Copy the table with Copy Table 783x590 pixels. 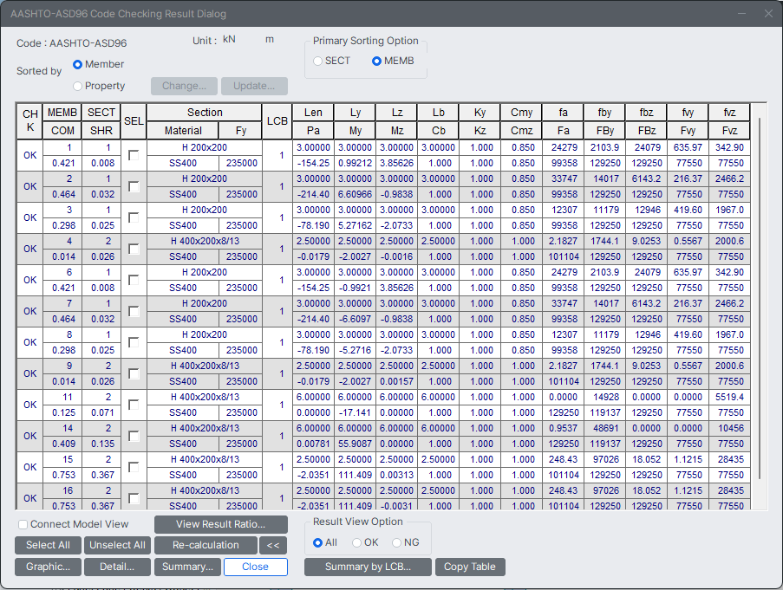click(x=469, y=567)
